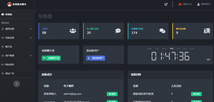The width and height of the screenshot is (214, 102).
Task: Go to 仪表盘 in the sidebar
Action: 7,14
